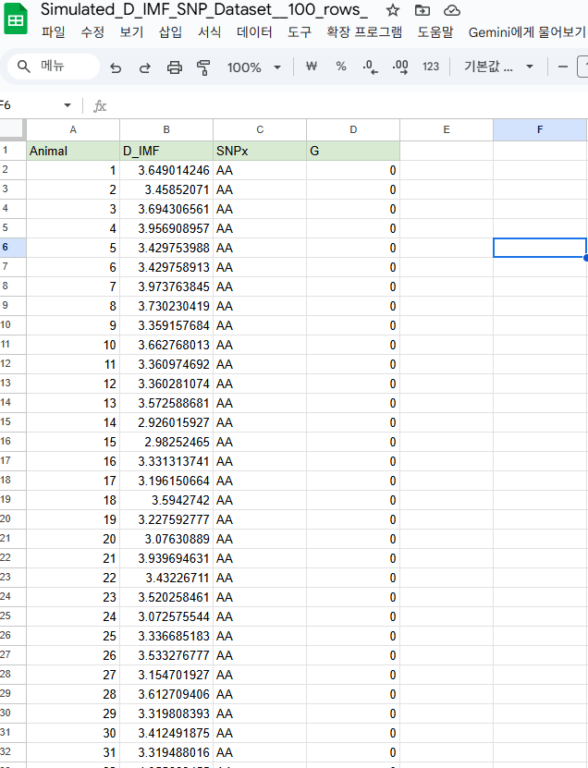
Task: Open the 123 number format menu
Action: (430, 67)
